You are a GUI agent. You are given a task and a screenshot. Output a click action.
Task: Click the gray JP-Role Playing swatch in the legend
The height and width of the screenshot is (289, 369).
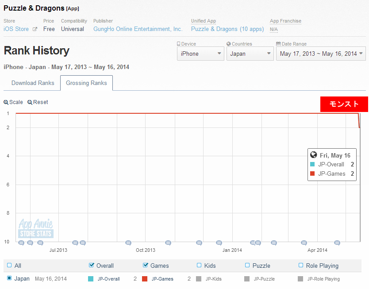[x=300, y=279]
